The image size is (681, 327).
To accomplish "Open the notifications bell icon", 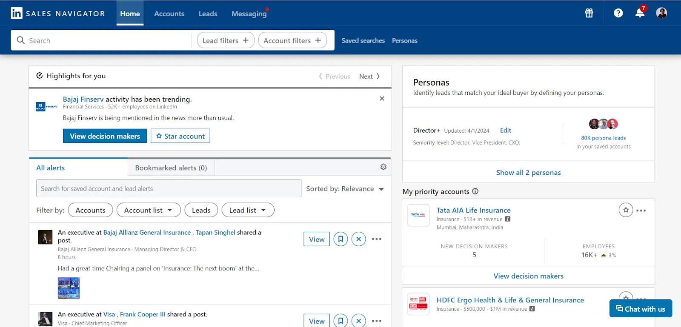I will click(640, 12).
